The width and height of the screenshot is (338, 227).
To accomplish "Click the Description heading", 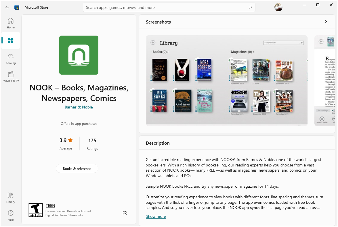I will point(158,143).
